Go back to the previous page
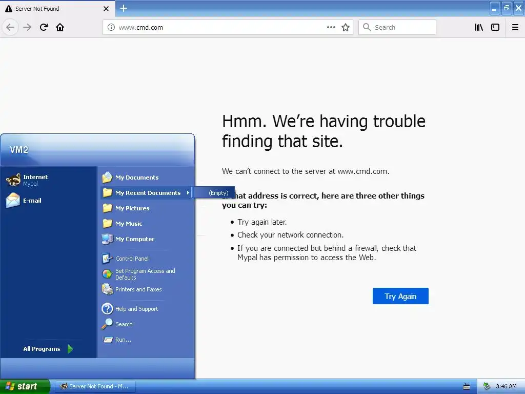The width and height of the screenshot is (525, 394). pyautogui.click(x=10, y=27)
